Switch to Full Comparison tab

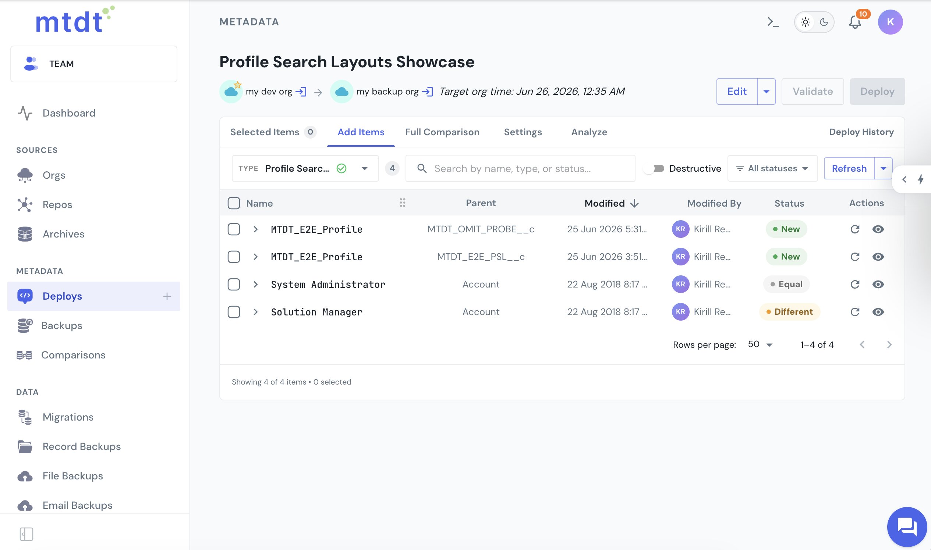(x=442, y=132)
